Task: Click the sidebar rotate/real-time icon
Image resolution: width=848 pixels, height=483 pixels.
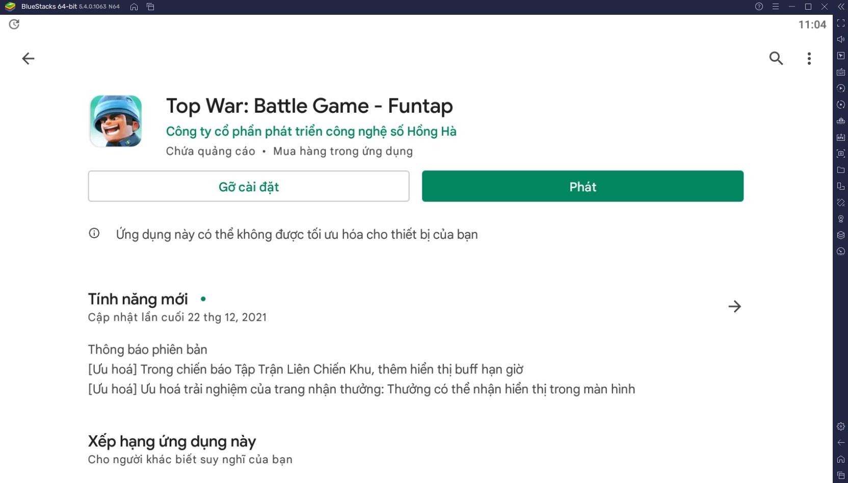Action: (841, 105)
